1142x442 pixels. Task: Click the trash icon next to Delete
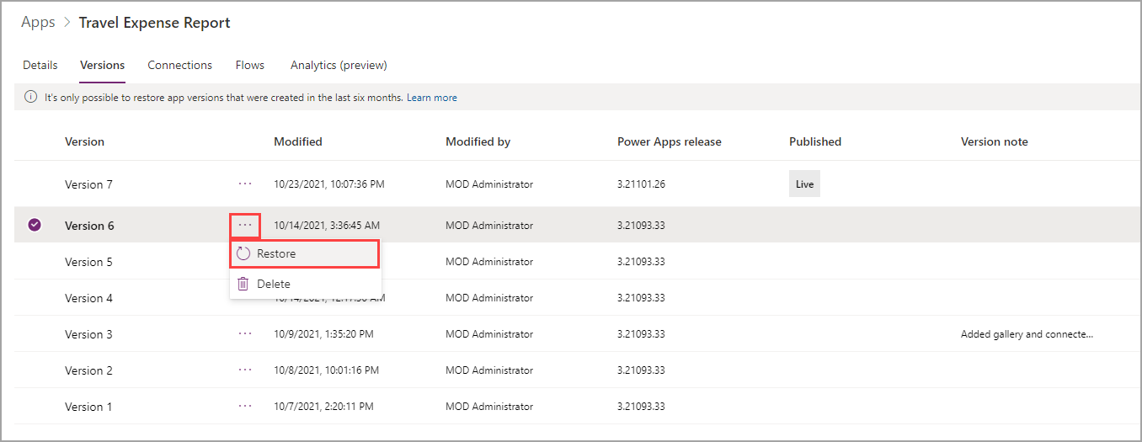click(243, 284)
